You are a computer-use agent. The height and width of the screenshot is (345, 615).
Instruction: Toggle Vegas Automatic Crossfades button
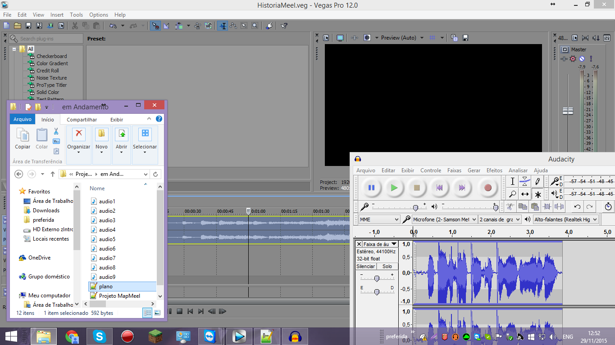(x=166, y=26)
